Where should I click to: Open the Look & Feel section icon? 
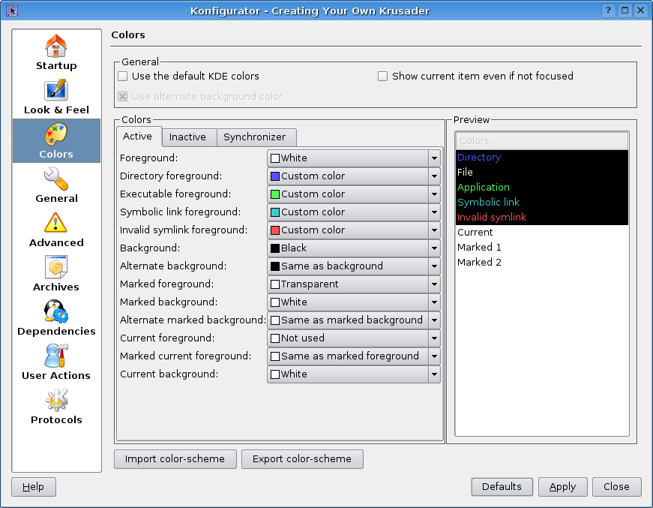55,90
